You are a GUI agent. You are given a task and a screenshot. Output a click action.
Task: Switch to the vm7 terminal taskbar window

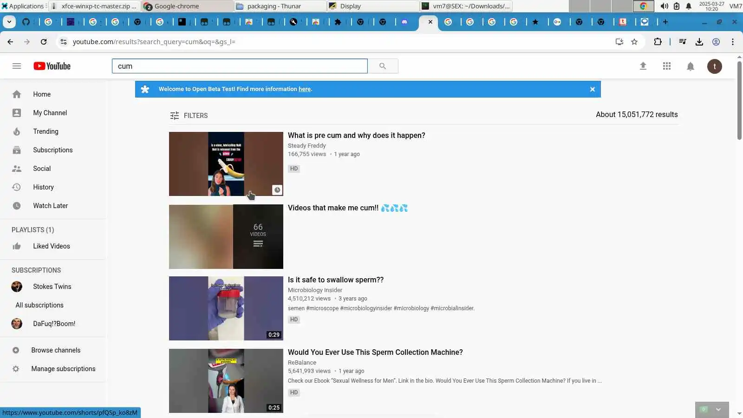[x=466, y=6]
